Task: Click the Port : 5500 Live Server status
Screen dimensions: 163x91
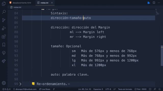Action: pyautogui.click(x=140, y=89)
